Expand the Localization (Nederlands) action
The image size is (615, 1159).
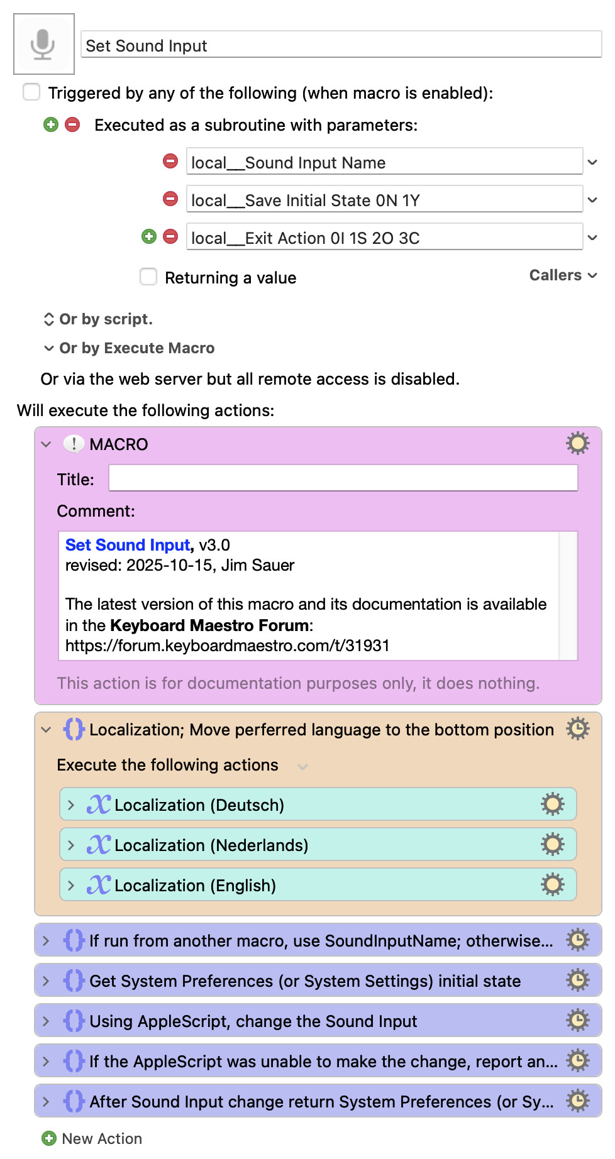[x=71, y=845]
